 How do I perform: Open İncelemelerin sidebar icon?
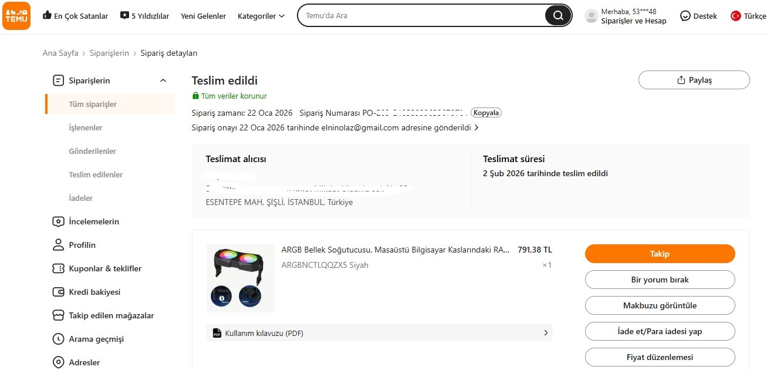(x=58, y=221)
